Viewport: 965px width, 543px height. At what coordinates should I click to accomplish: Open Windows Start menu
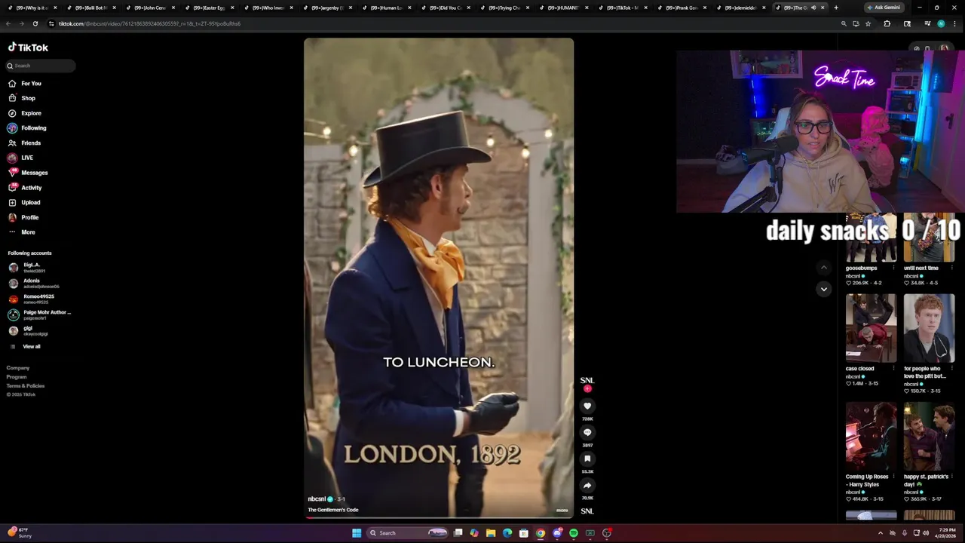357,533
